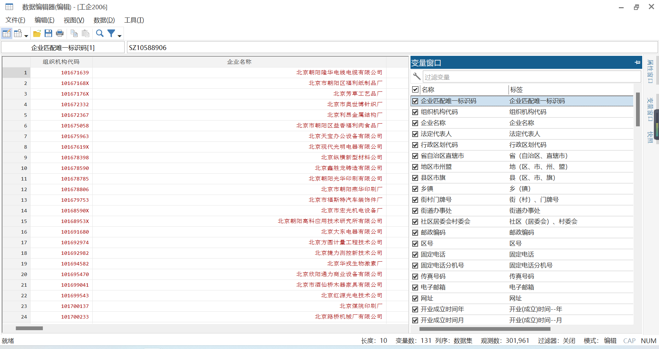Copy the selected cells
Viewport: 659px width, 349px height.
74,33
